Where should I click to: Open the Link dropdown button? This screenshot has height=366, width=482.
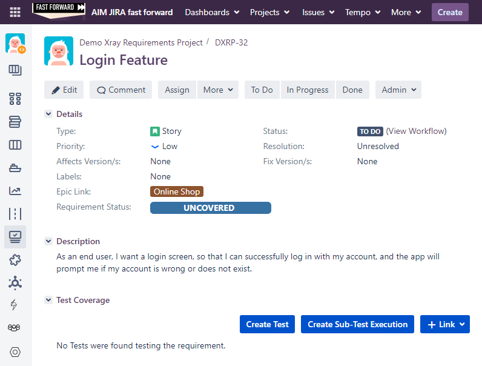click(445, 324)
